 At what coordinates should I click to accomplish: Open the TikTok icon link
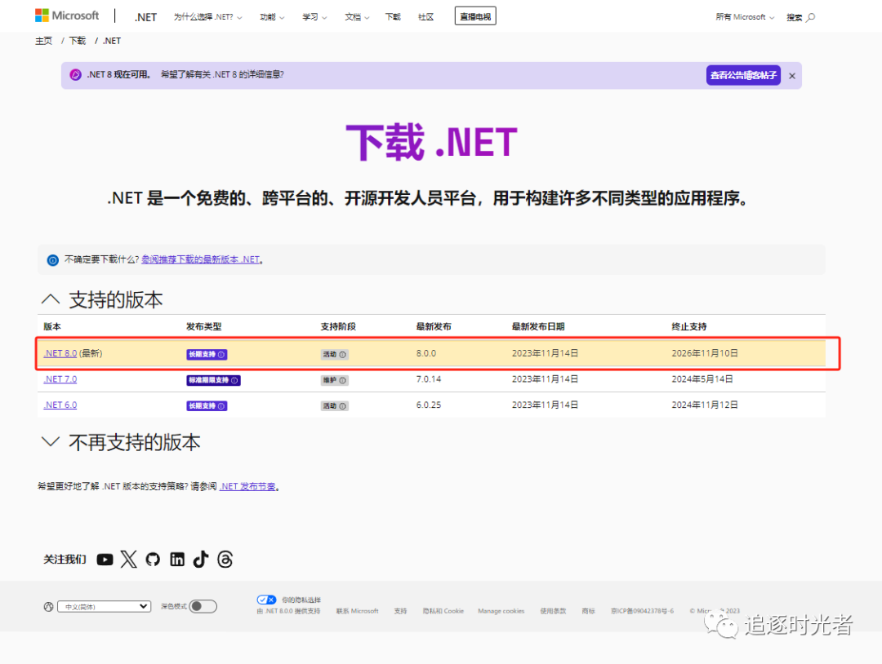coord(201,559)
